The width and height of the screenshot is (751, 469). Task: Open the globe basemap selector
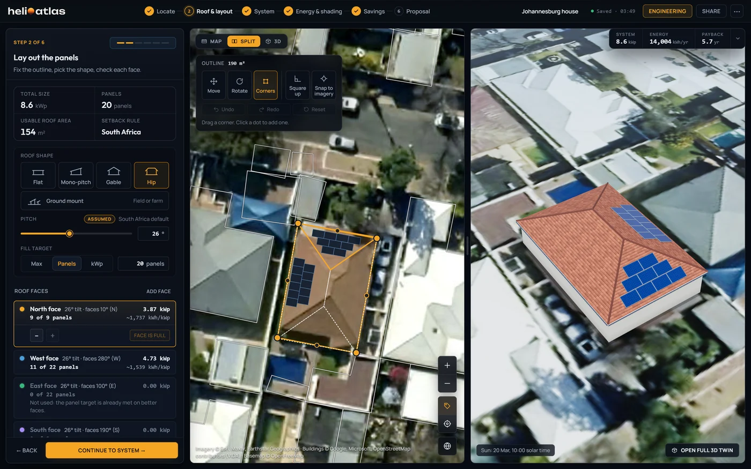click(x=447, y=446)
